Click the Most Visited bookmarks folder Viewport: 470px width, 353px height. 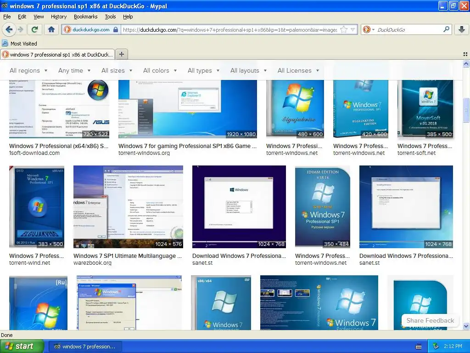pyautogui.click(x=19, y=44)
